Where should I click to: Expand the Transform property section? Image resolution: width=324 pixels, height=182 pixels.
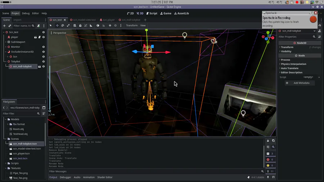[x=287, y=47]
